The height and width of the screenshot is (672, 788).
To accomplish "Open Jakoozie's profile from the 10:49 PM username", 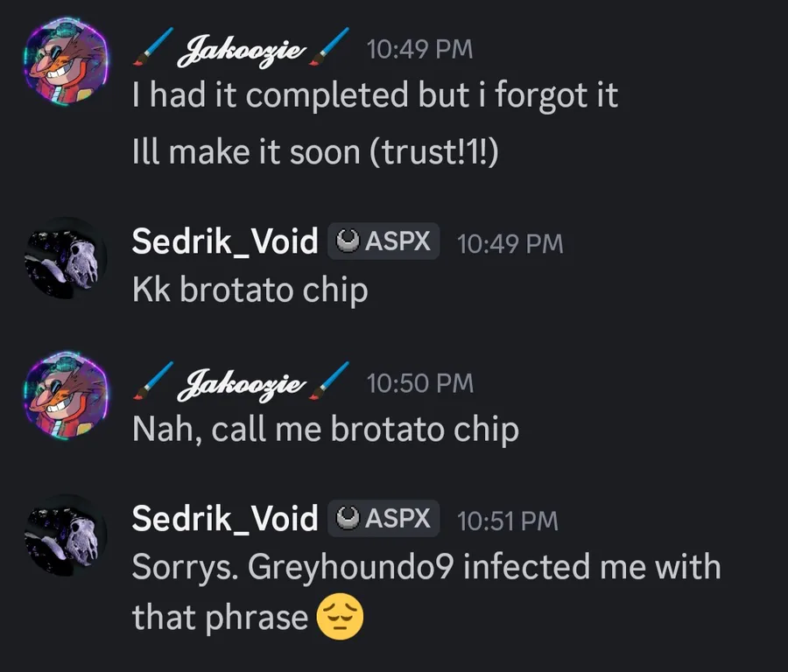I will pos(242,49).
